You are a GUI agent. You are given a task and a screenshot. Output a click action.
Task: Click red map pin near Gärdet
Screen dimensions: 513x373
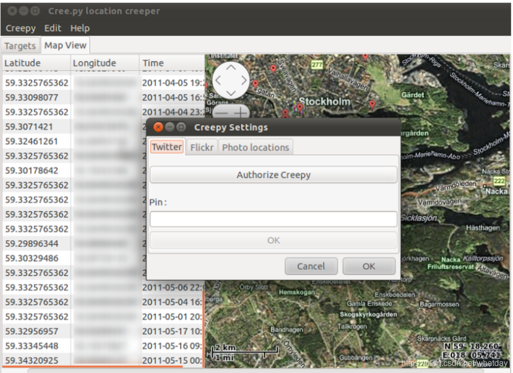coord(372,105)
